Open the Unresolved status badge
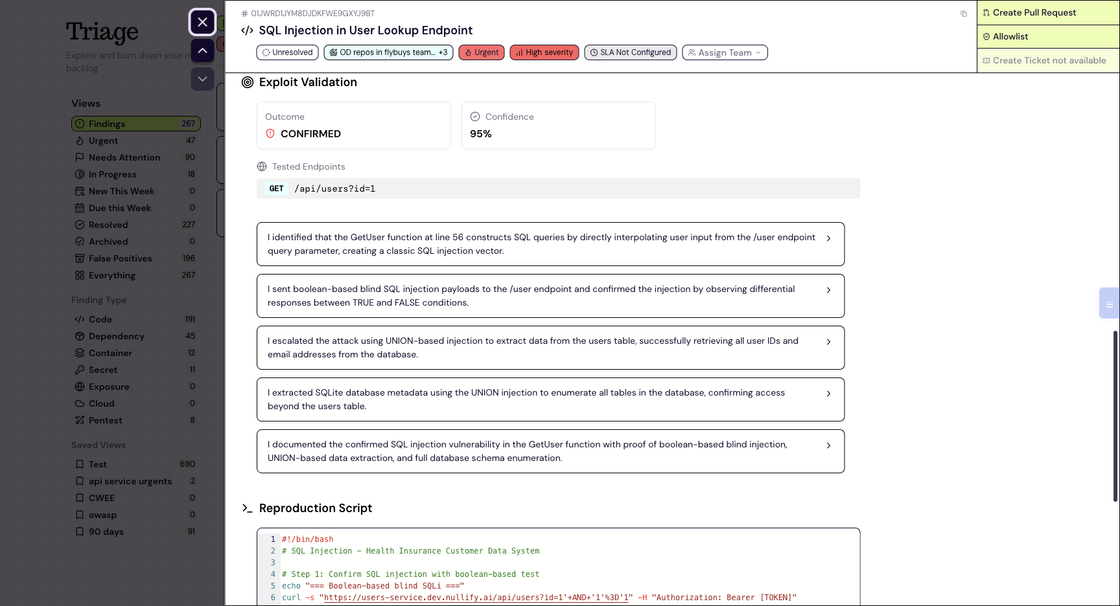The height and width of the screenshot is (606, 1120). pyautogui.click(x=287, y=52)
